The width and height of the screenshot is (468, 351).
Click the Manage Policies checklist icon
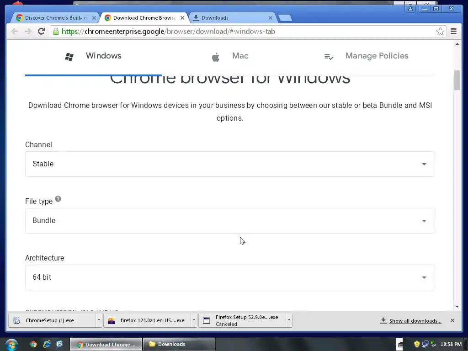(x=329, y=57)
